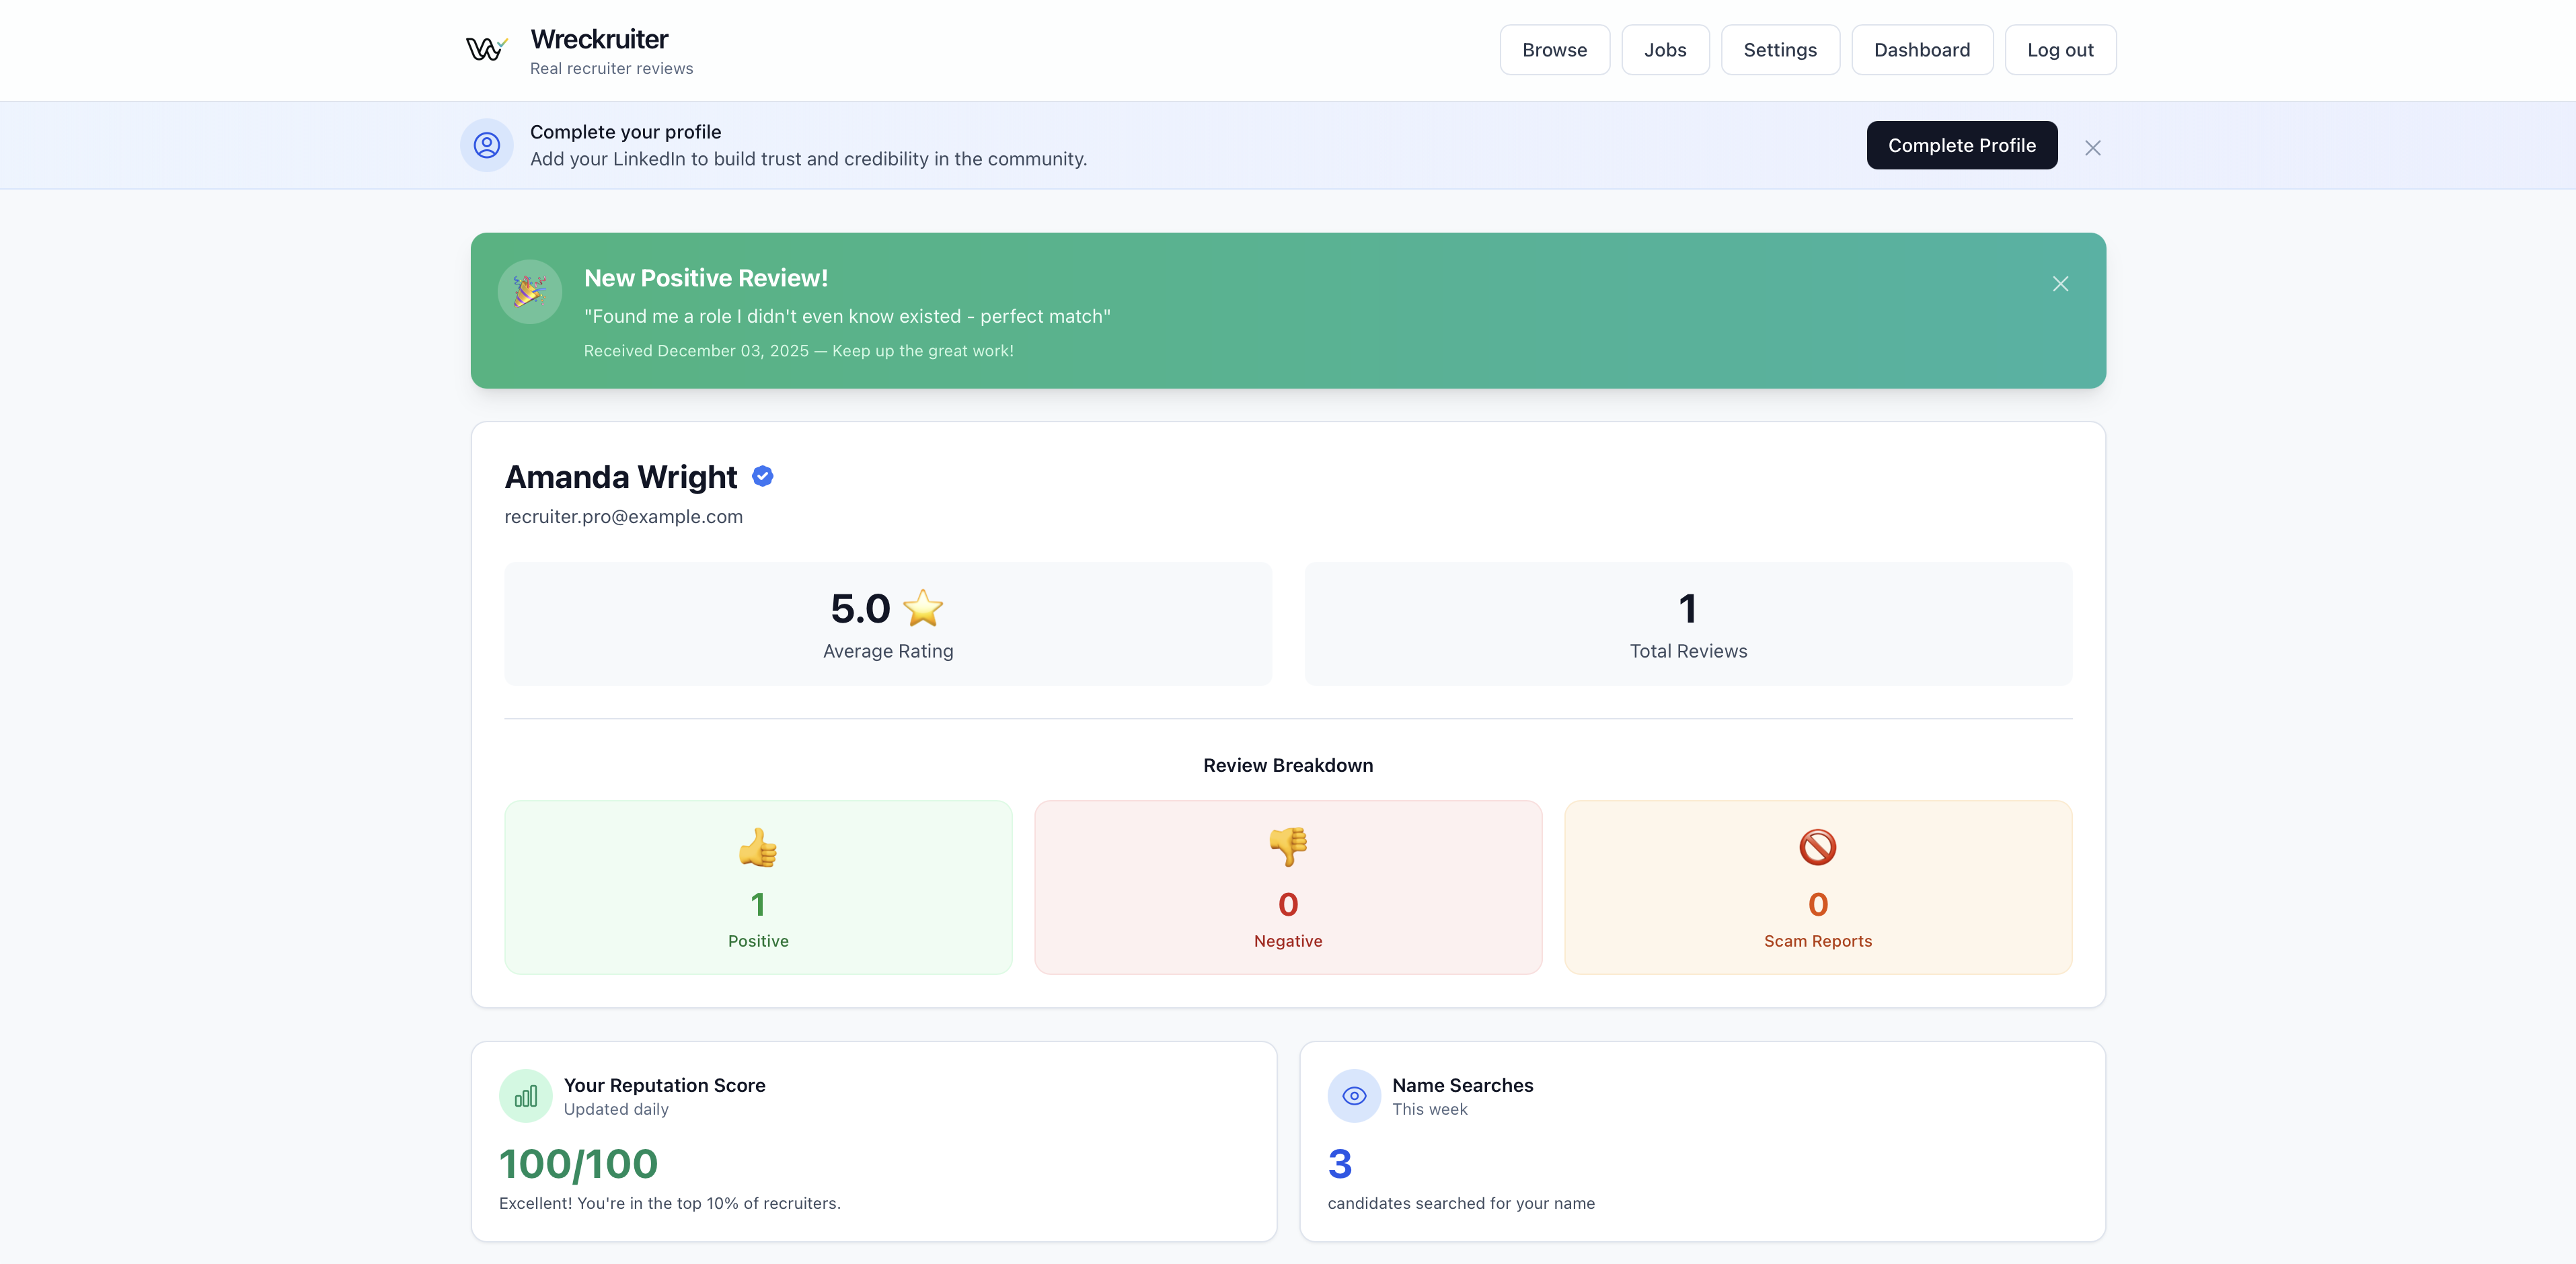Click the gold star rating icon

922,608
